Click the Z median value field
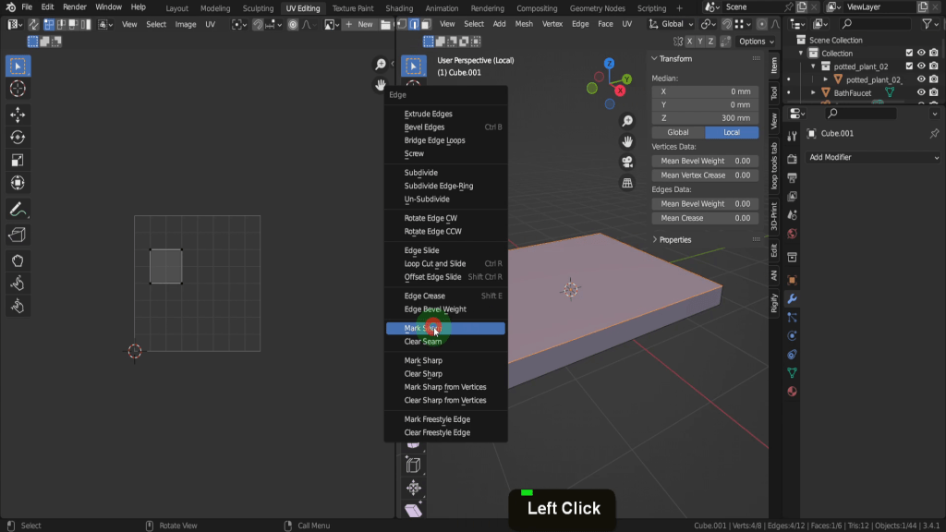The width and height of the screenshot is (946, 532). (705, 118)
